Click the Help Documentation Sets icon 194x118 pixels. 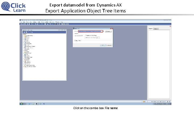[25, 65]
